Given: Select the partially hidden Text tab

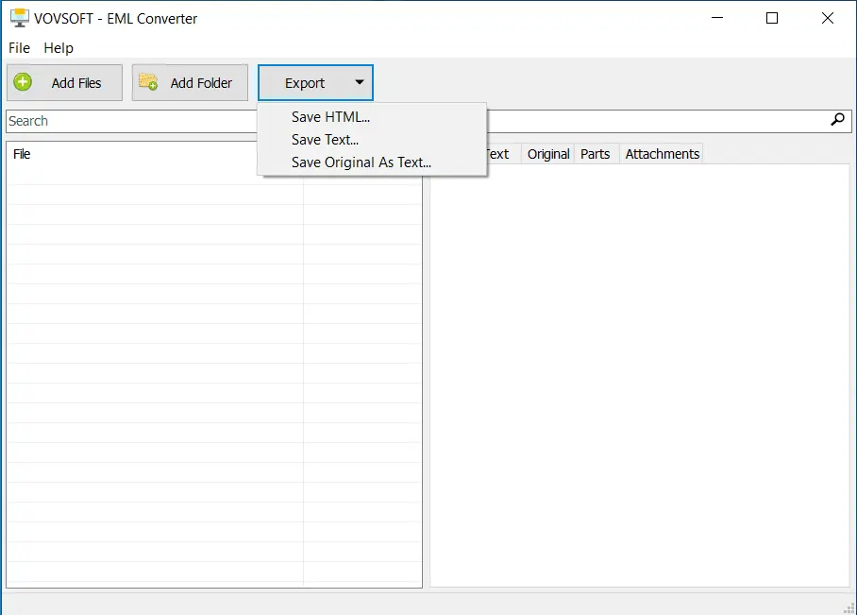Looking at the screenshot, I should tap(500, 154).
